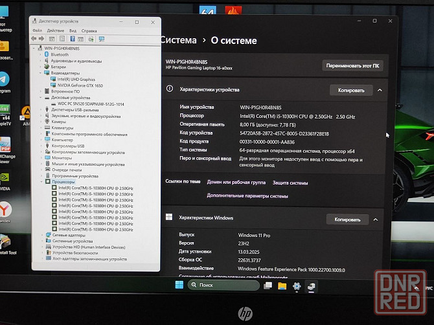Select the Системные устройства category
434x325 pixels.
click(73, 241)
